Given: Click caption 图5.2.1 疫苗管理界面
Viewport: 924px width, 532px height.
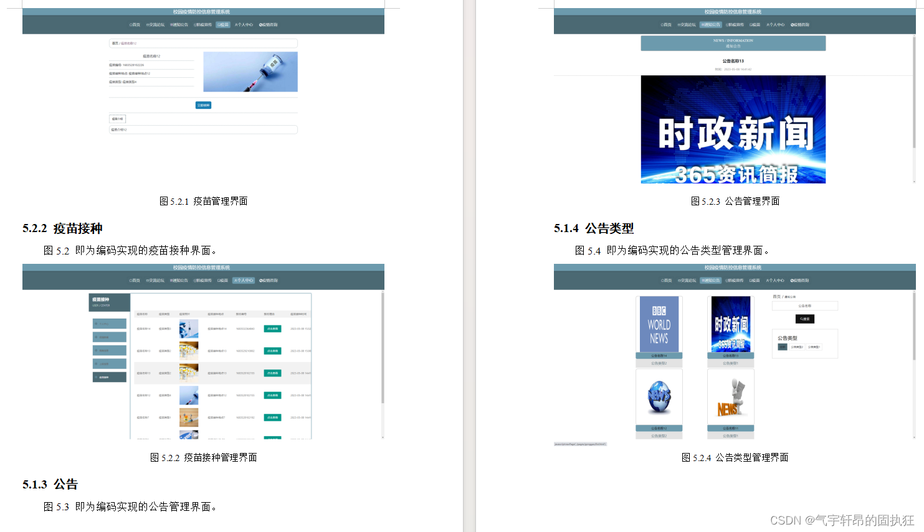Looking at the screenshot, I should [x=204, y=201].
